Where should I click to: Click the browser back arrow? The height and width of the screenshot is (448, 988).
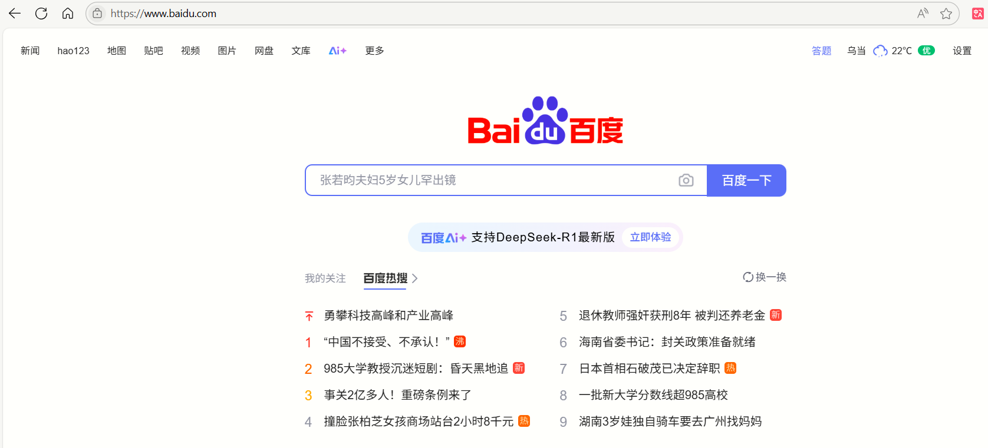[x=15, y=13]
